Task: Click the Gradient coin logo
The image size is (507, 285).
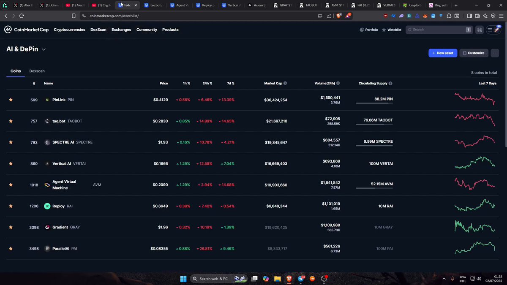Action: 47,227
